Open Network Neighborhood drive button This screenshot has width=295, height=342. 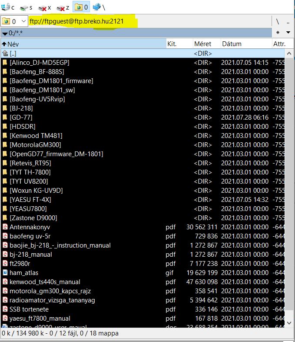[99, 7]
